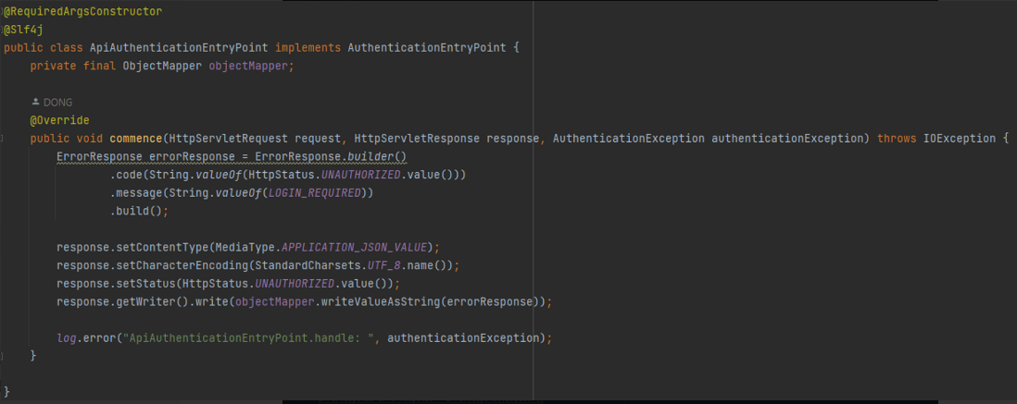Click setCharacterEncoding method call
Viewport: 1017px width, 404px height.
(182, 265)
